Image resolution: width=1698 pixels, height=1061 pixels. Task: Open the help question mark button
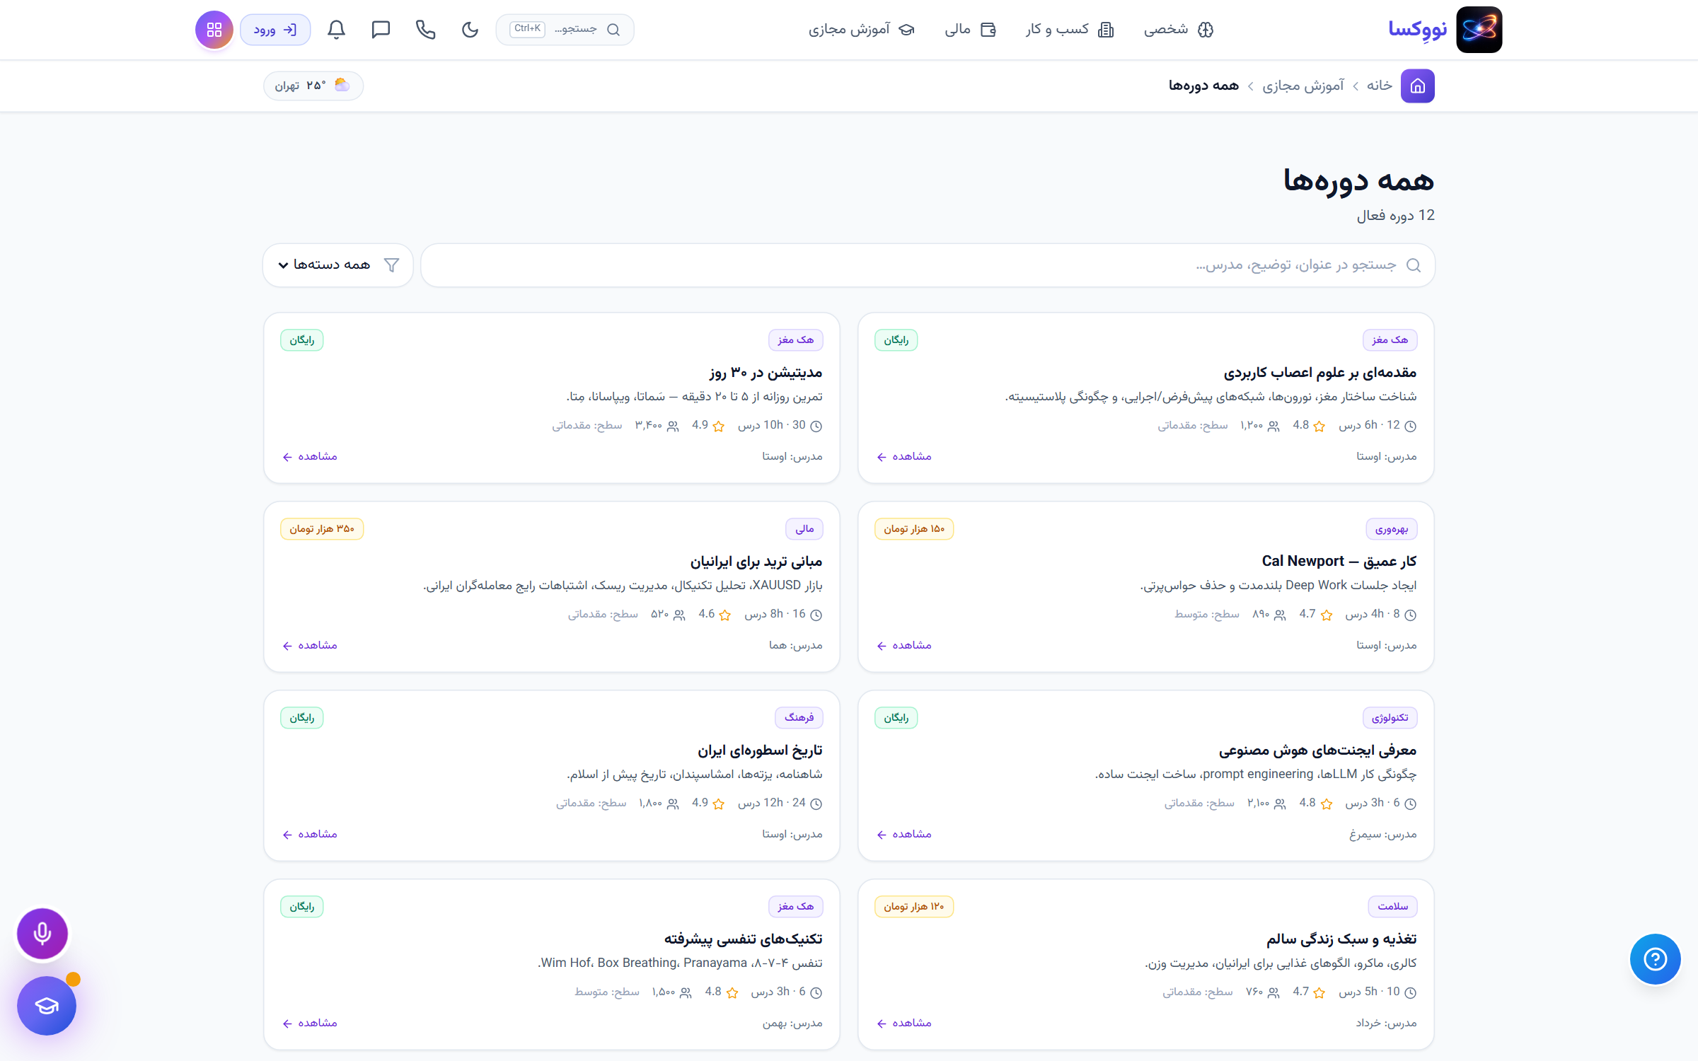pyautogui.click(x=1656, y=959)
